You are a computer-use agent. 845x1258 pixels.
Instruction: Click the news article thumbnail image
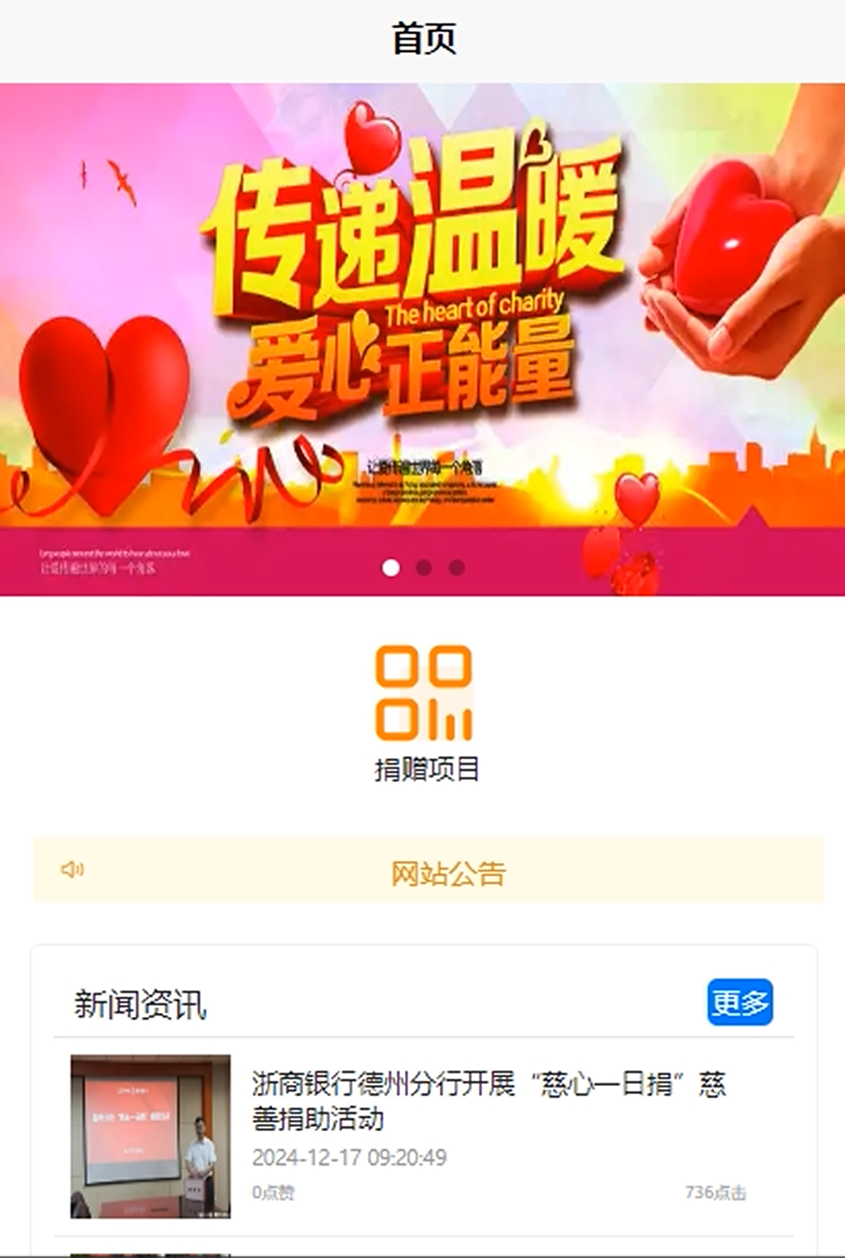(150, 1136)
